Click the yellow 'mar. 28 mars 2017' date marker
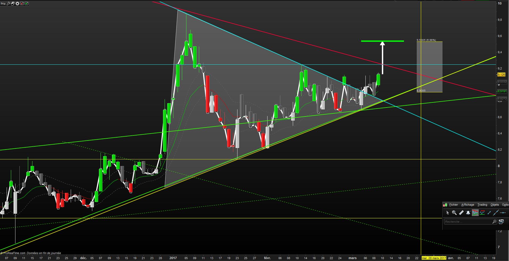509x261 pixels. 434,258
